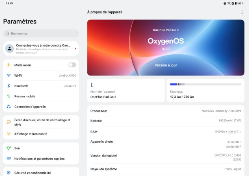Open the Nom de l'appareil card
Image resolution: width=249 pixels, height=176 pixels.
pos(126,90)
